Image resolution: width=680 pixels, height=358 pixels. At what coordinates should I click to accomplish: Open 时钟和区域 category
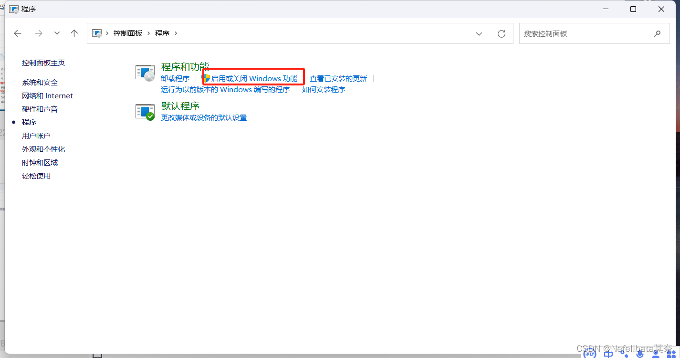tap(40, 162)
